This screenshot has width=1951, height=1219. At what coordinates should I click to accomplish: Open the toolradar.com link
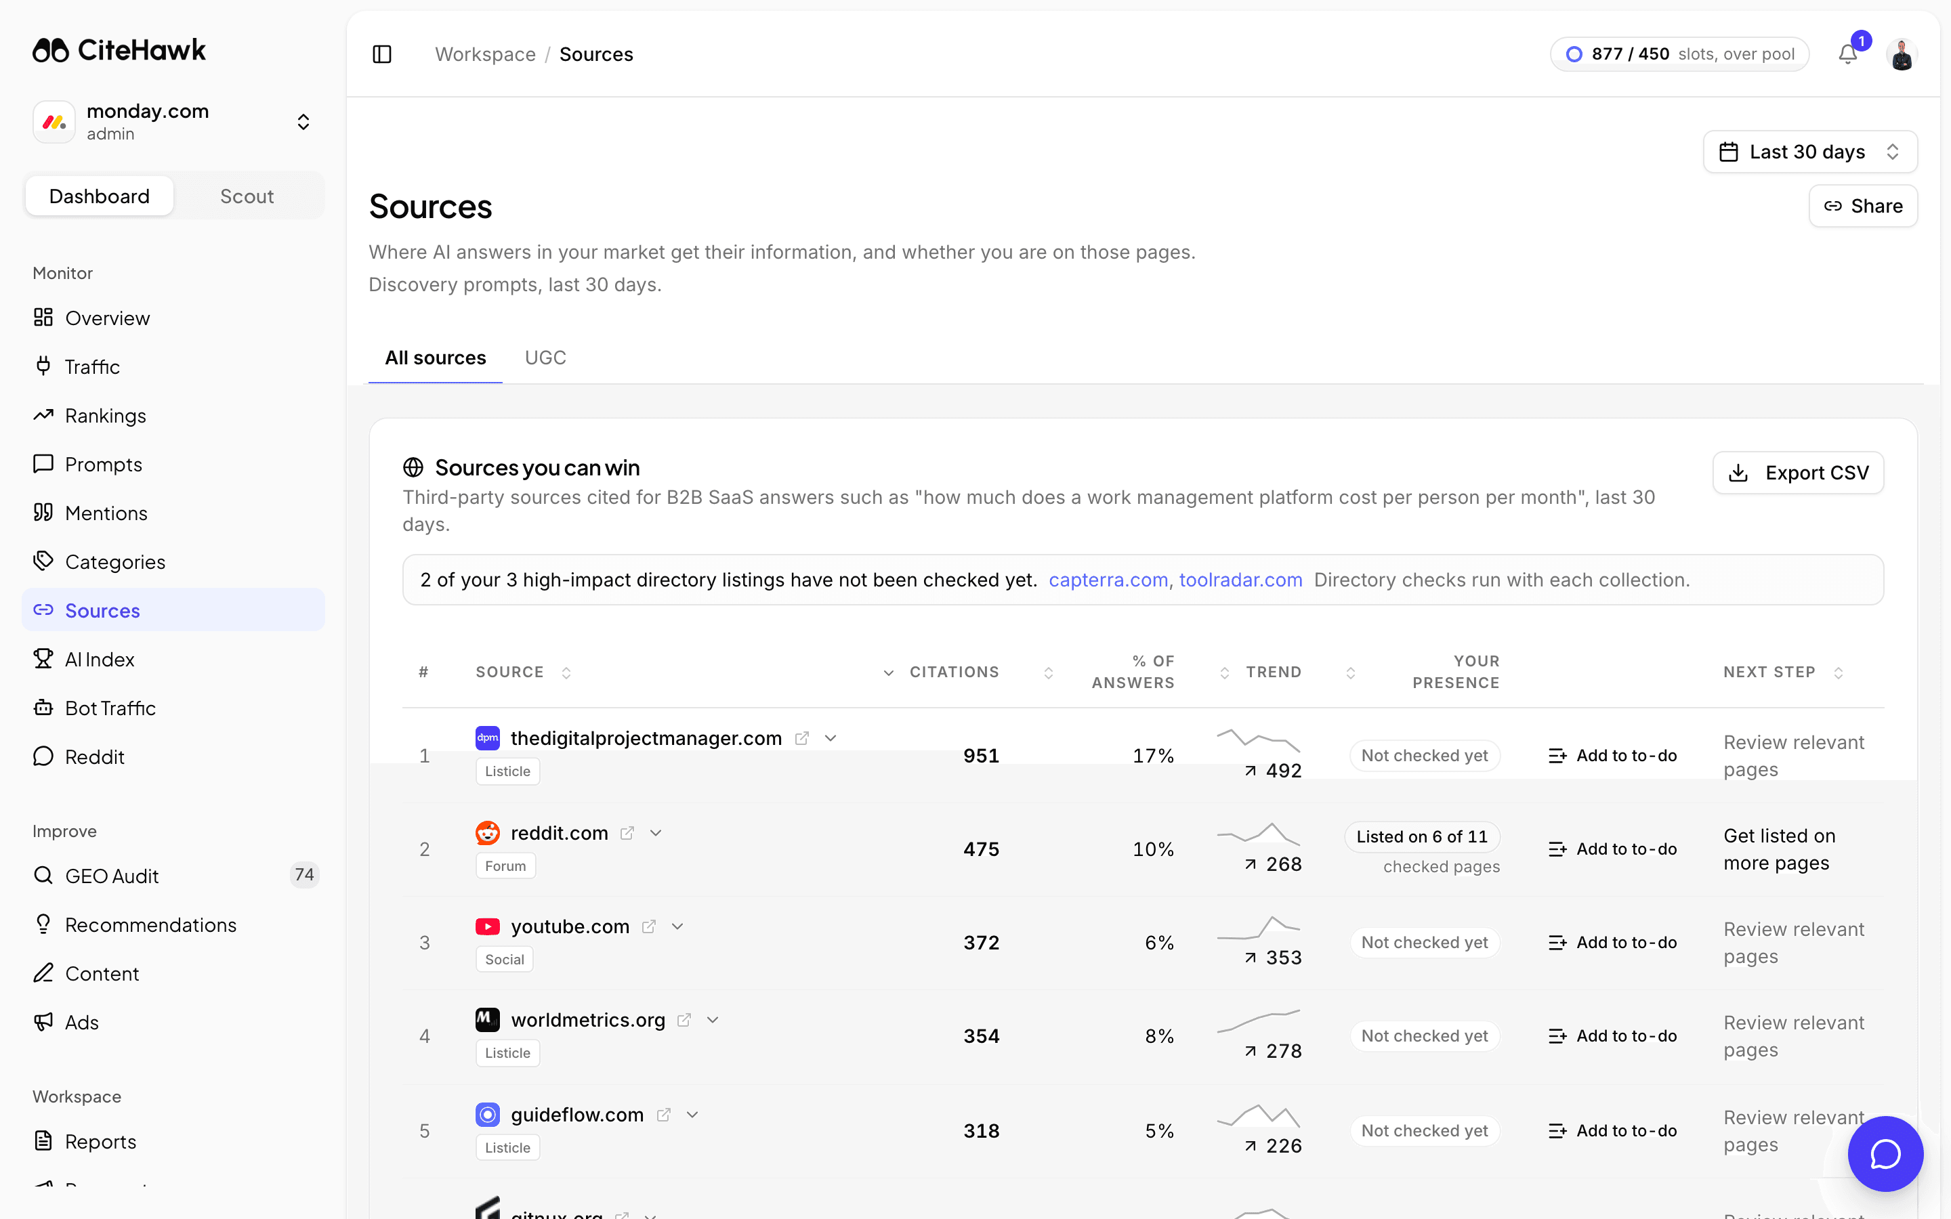pyautogui.click(x=1241, y=580)
